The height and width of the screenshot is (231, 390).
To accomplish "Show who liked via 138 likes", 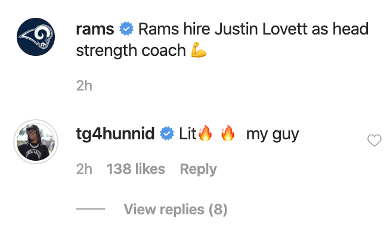I will pyautogui.click(x=136, y=169).
